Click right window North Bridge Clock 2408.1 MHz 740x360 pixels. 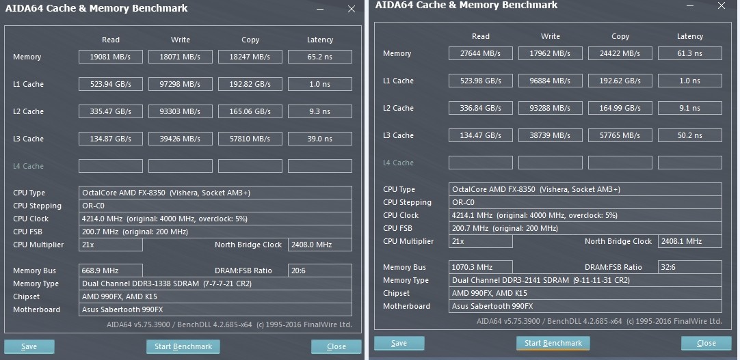pos(690,241)
